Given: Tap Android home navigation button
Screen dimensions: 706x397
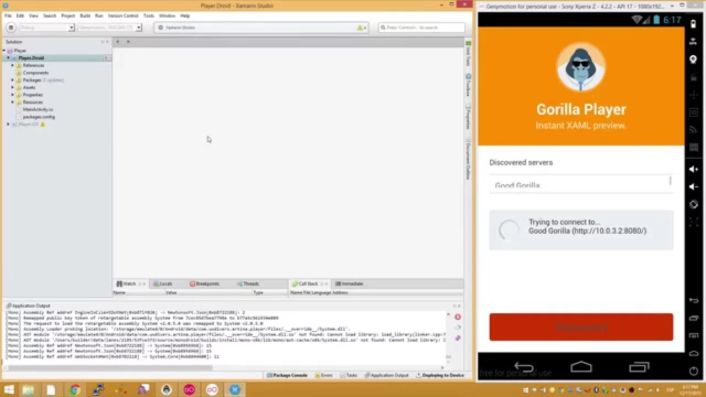Looking at the screenshot, I should (581, 367).
